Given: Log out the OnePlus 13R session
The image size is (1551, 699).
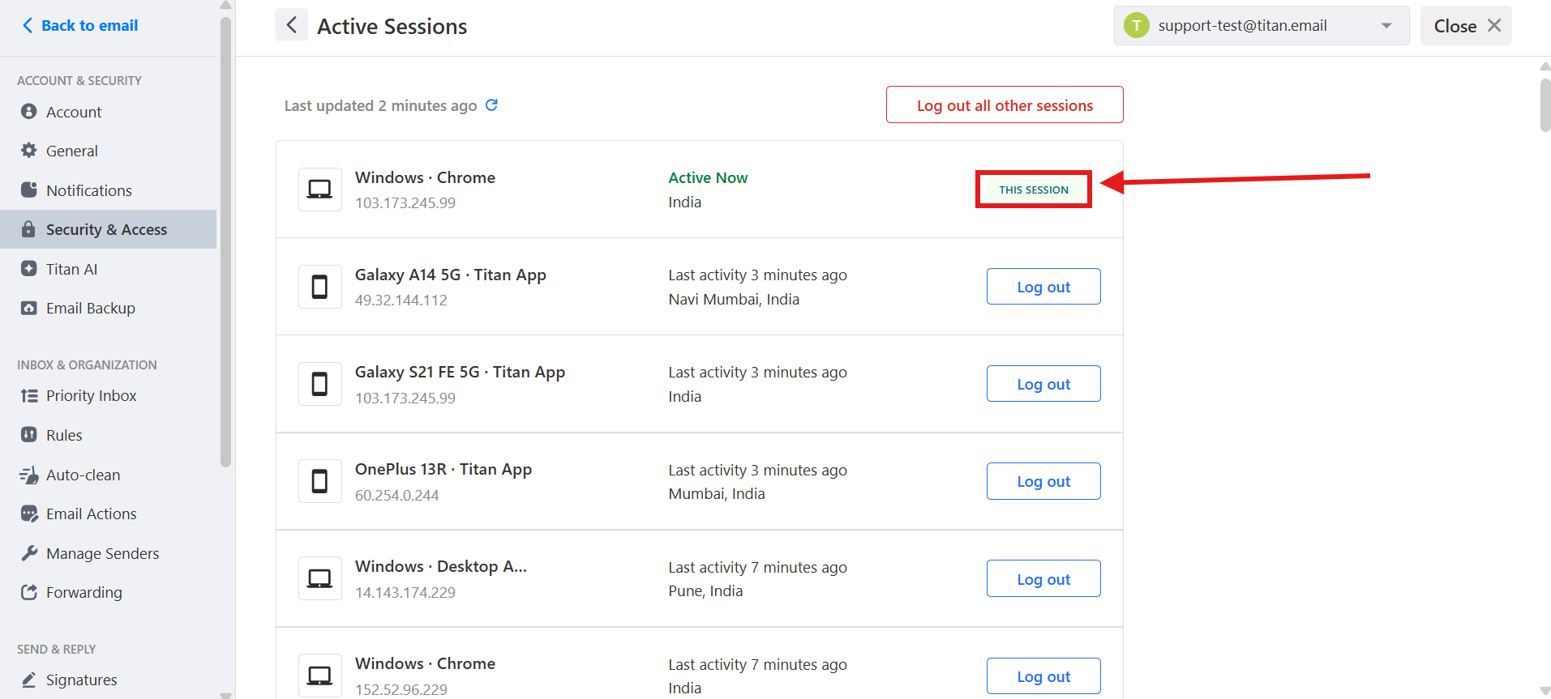Looking at the screenshot, I should coord(1043,481).
